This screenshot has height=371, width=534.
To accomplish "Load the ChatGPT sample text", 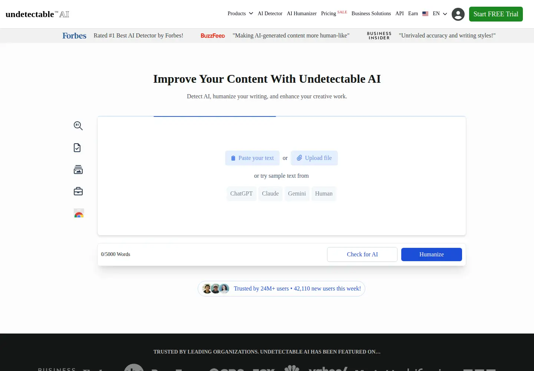I will point(241,194).
